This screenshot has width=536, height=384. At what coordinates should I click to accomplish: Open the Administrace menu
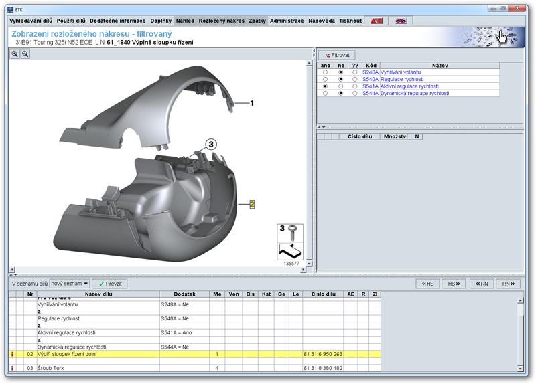click(x=287, y=21)
